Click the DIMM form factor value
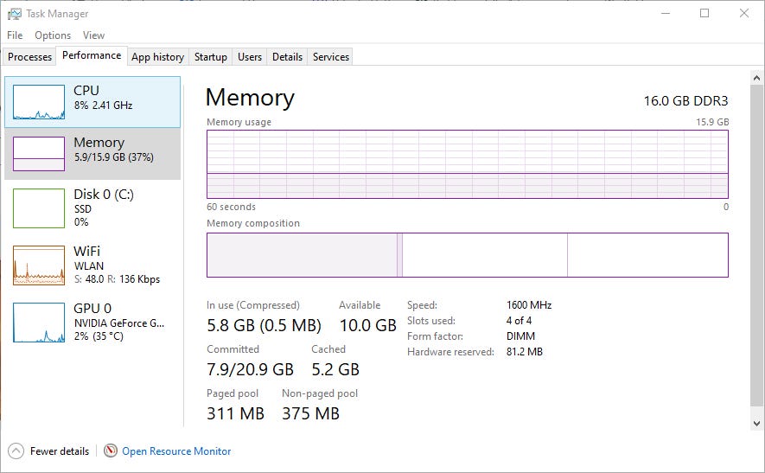The height and width of the screenshot is (473, 765). pos(520,336)
